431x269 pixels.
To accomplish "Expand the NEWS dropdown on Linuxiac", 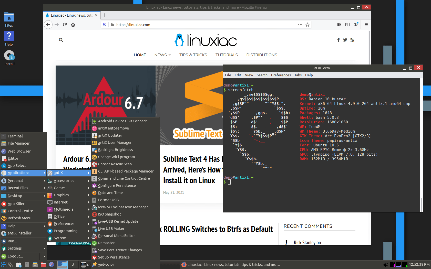I will coord(162,55).
